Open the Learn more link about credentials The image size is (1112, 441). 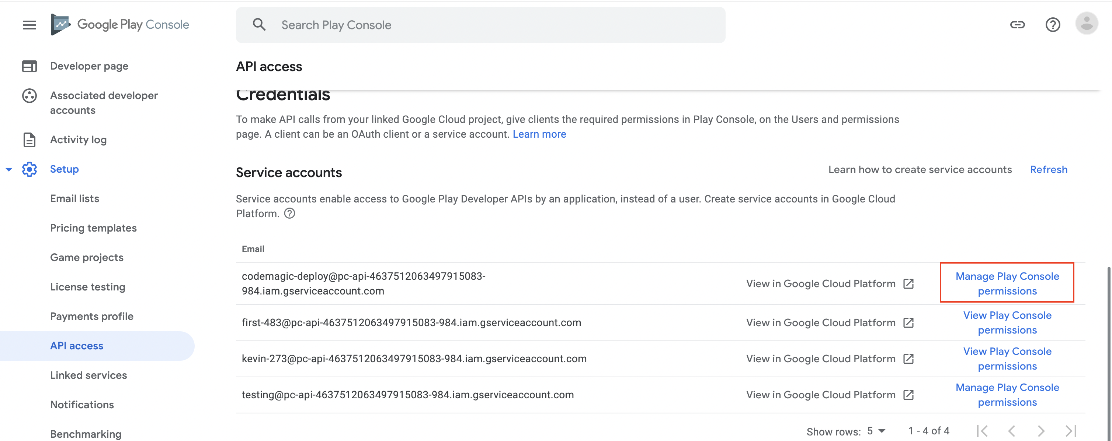[x=539, y=134]
